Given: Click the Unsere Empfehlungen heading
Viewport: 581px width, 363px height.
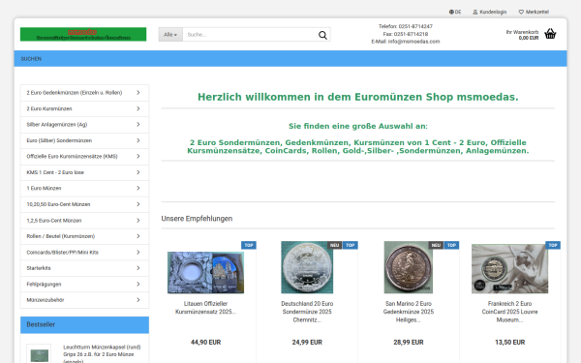Looking at the screenshot, I should click(x=197, y=219).
